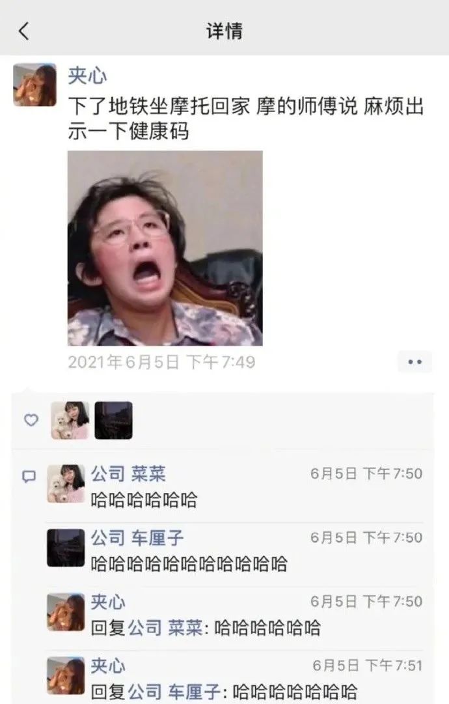The image size is (449, 704).
Task: Reply to 公司 菜菜's 哈哈 comment text
Action: [x=144, y=500]
